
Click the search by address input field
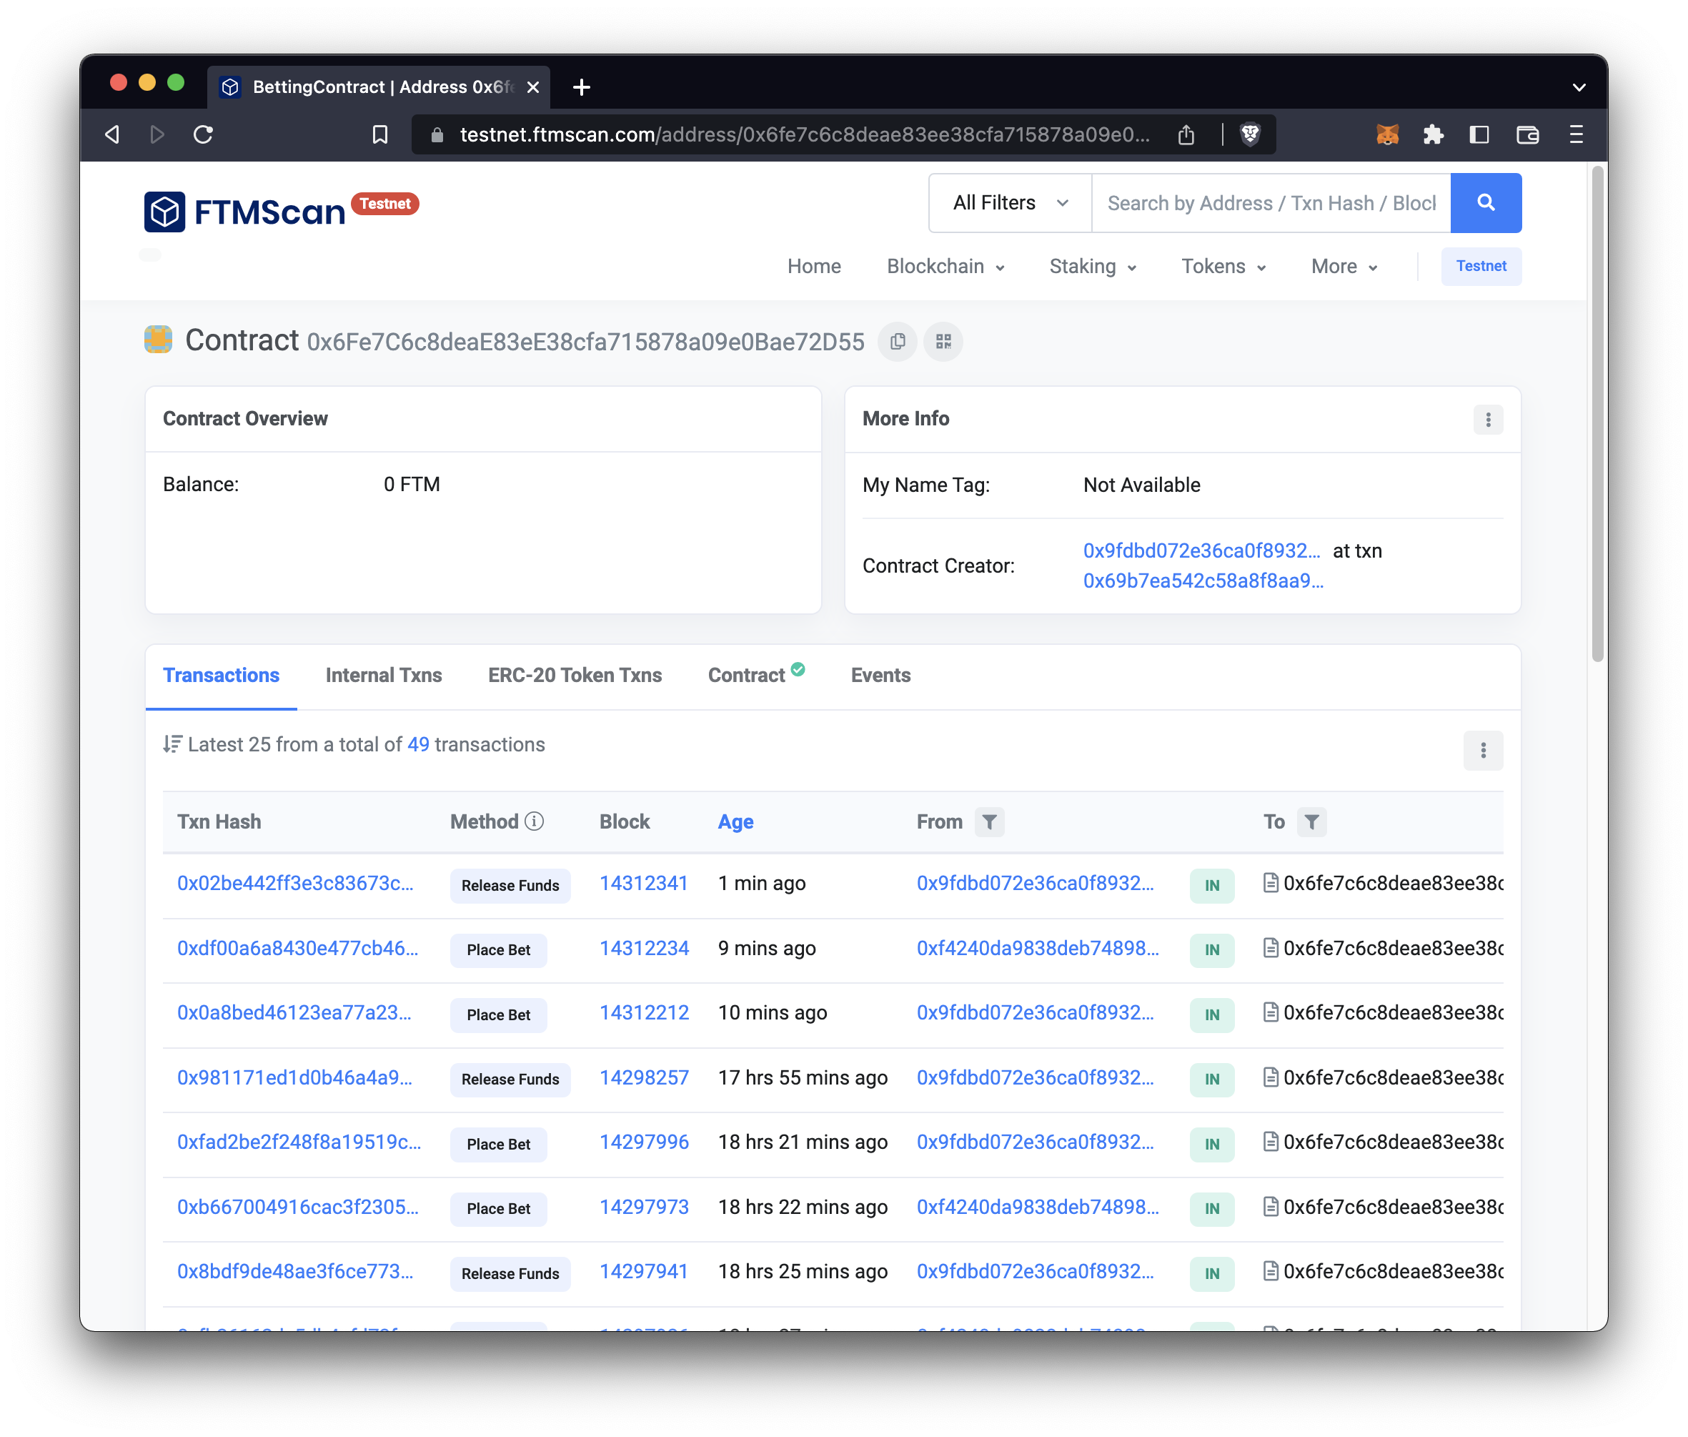coord(1270,203)
